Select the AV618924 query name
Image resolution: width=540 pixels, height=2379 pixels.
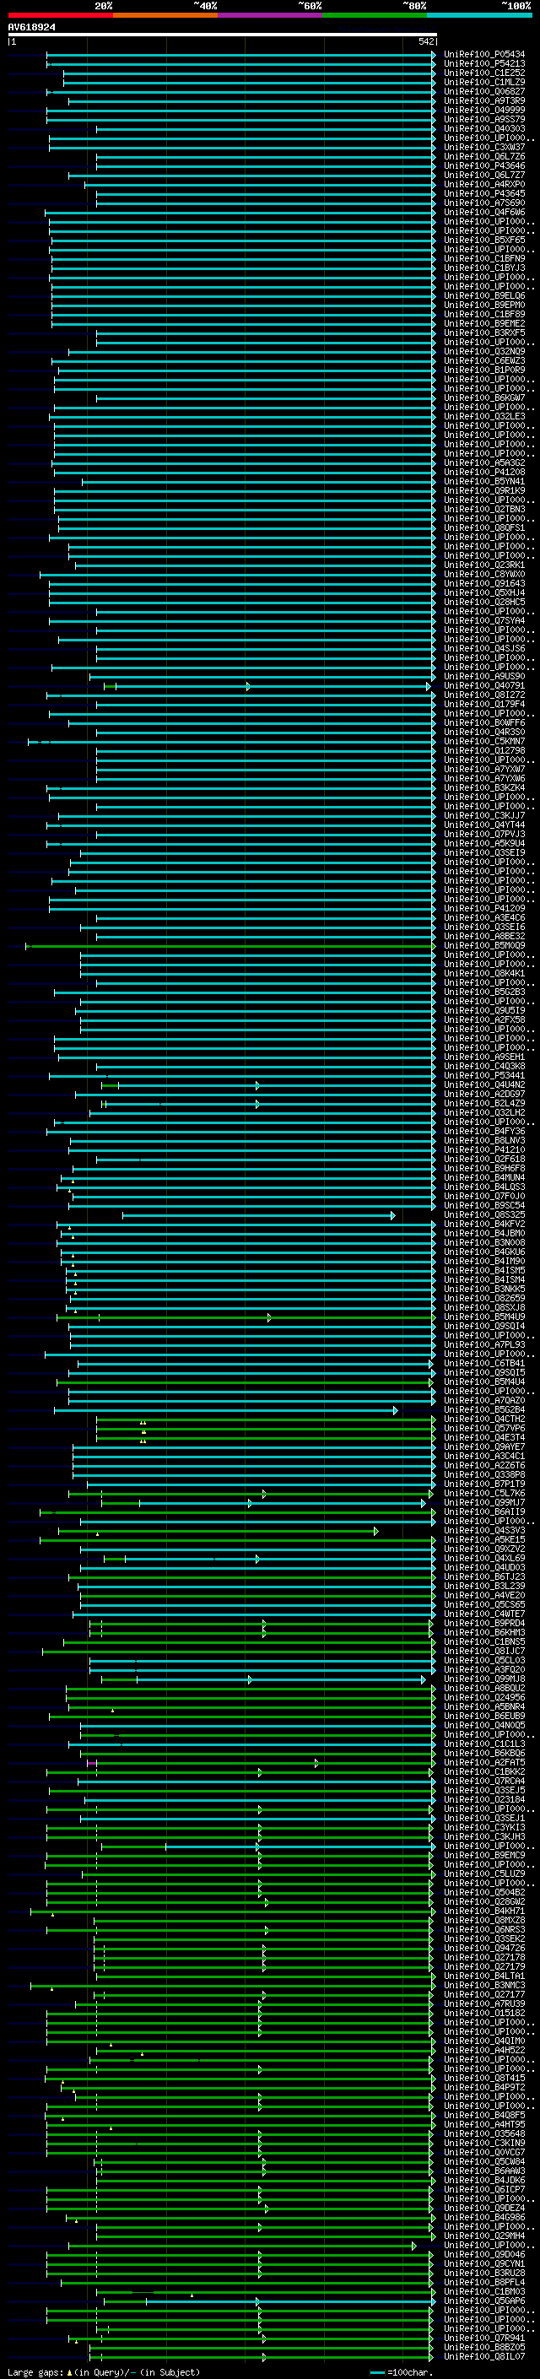click(x=31, y=28)
